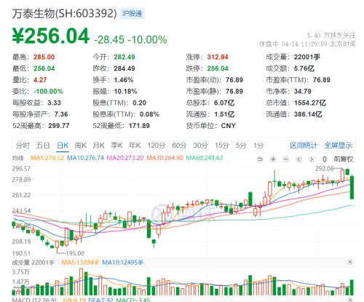Click the 换手 value 1.46%
This screenshot has width=364, height=302.
point(124,80)
